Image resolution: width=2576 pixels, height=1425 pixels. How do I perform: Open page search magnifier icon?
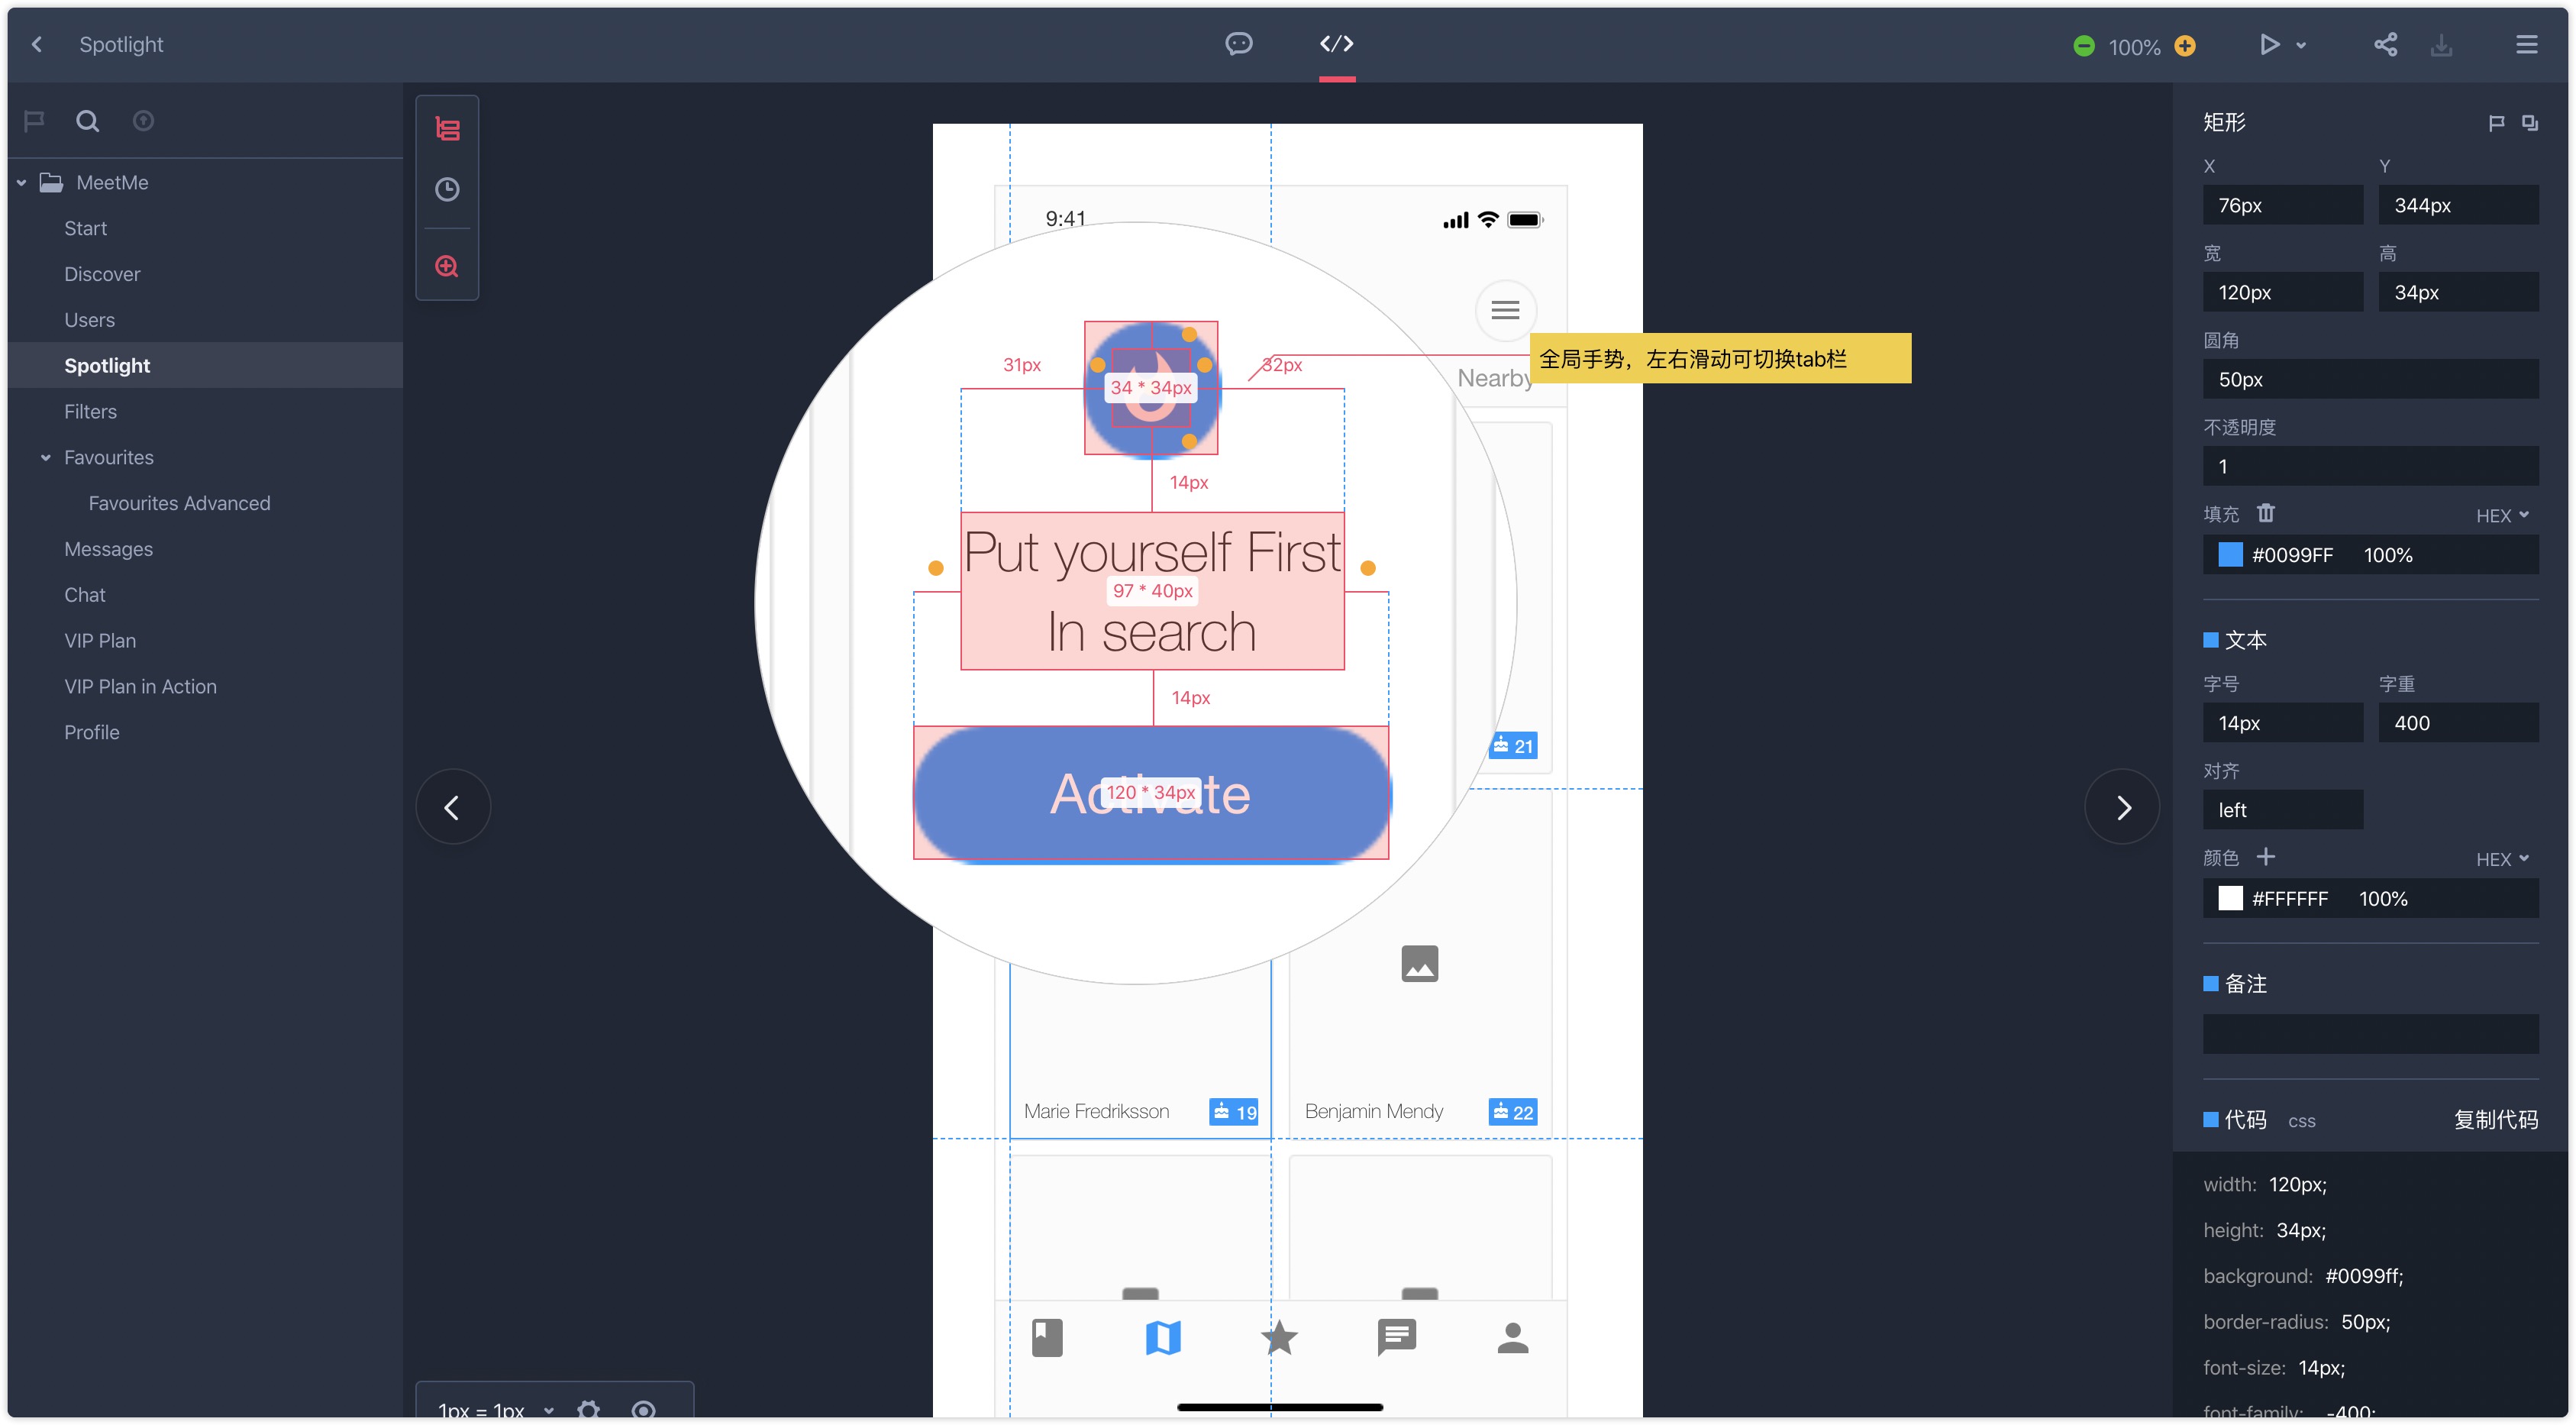[88, 121]
